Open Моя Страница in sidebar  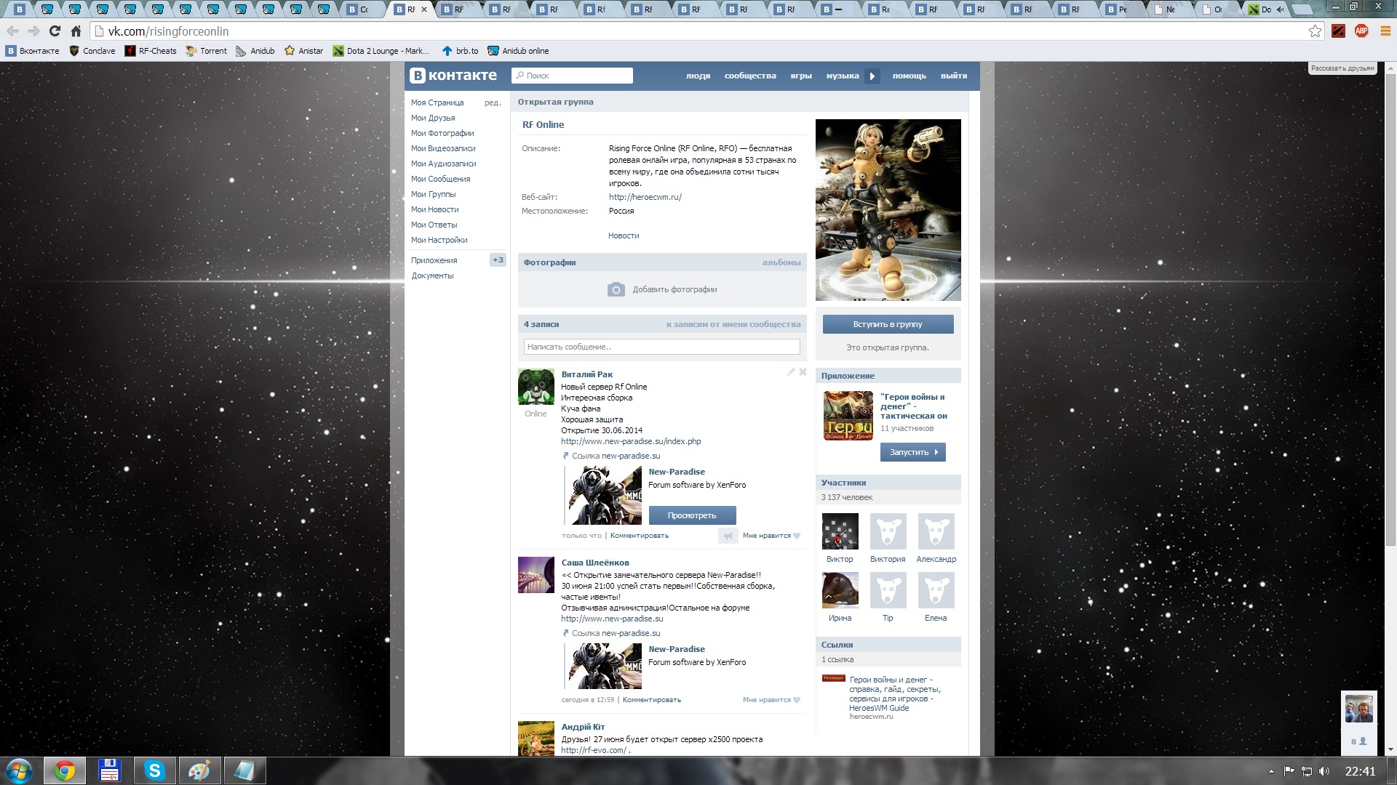point(437,102)
